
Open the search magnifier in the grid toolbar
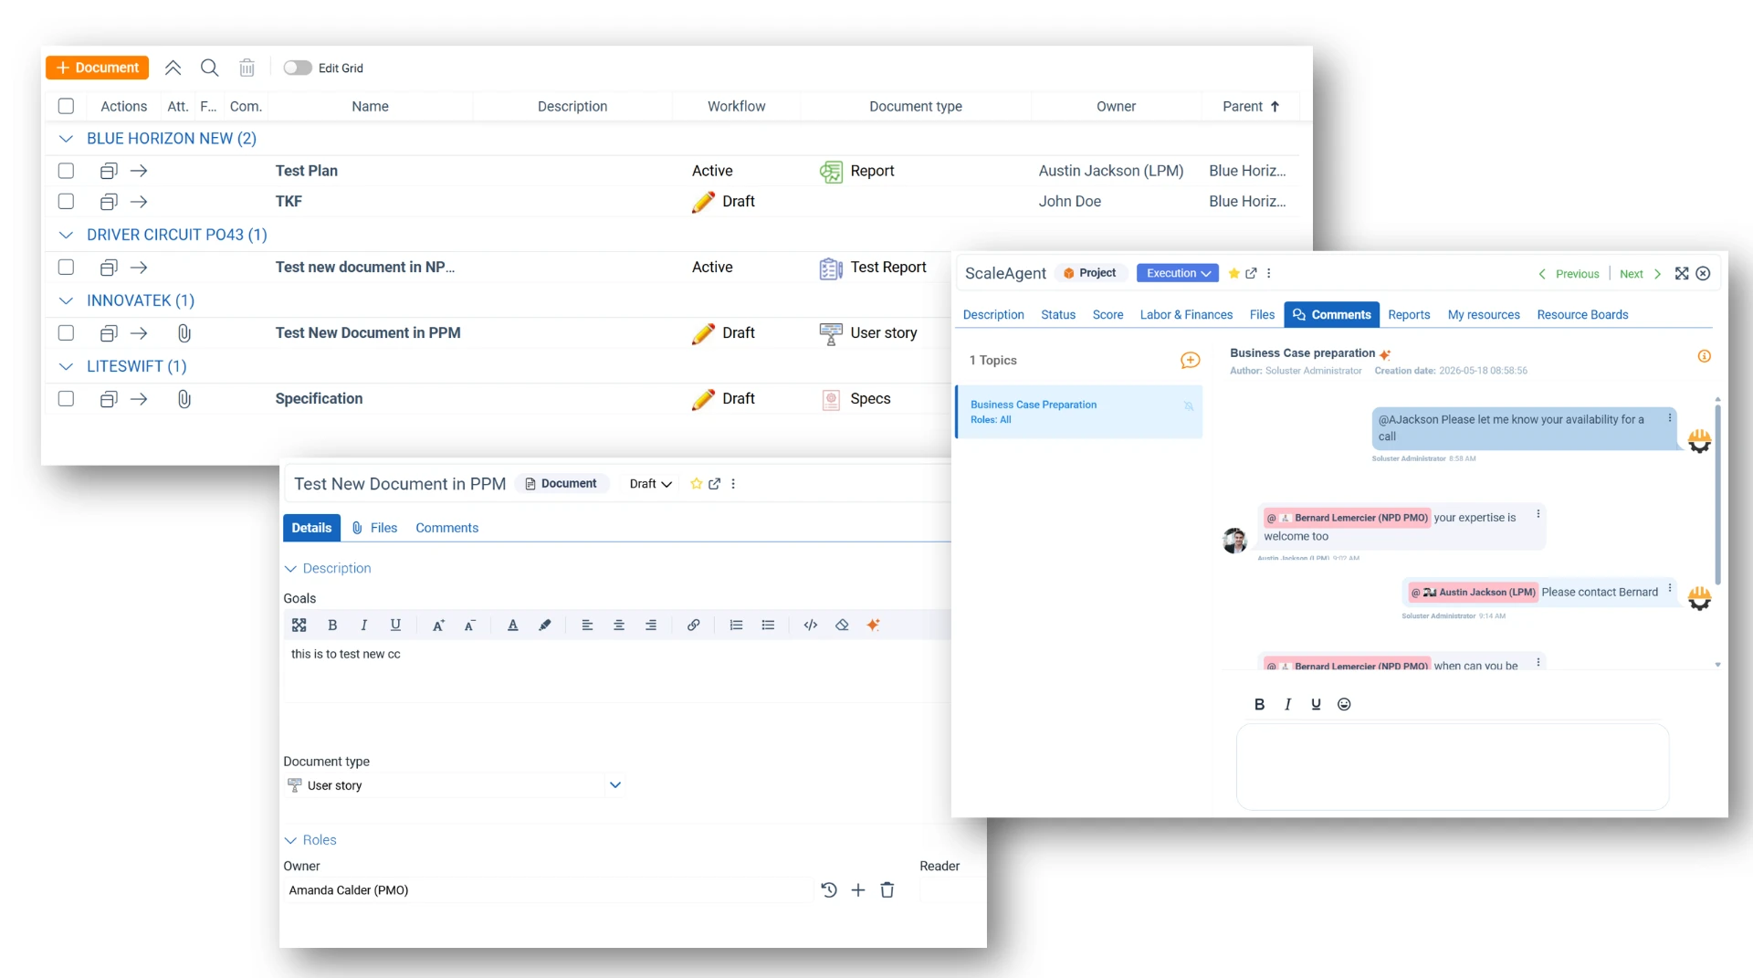209,68
